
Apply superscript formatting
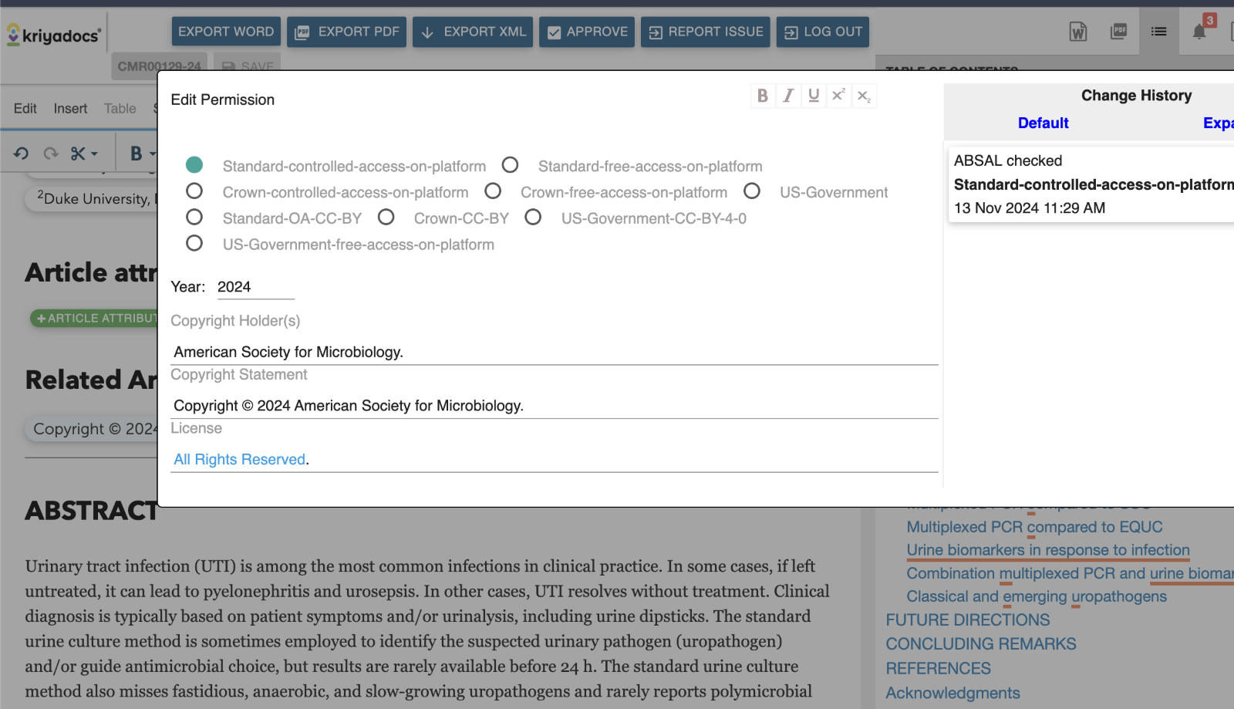click(x=838, y=96)
